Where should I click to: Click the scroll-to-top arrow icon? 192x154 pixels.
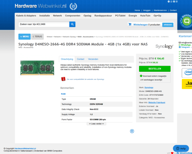click(132, 131)
